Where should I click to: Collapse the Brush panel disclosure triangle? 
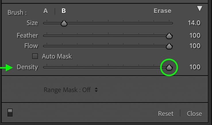pyautogui.click(x=200, y=9)
